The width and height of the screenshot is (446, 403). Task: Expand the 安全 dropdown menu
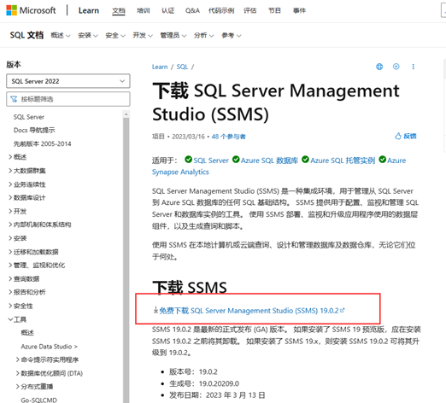point(115,35)
